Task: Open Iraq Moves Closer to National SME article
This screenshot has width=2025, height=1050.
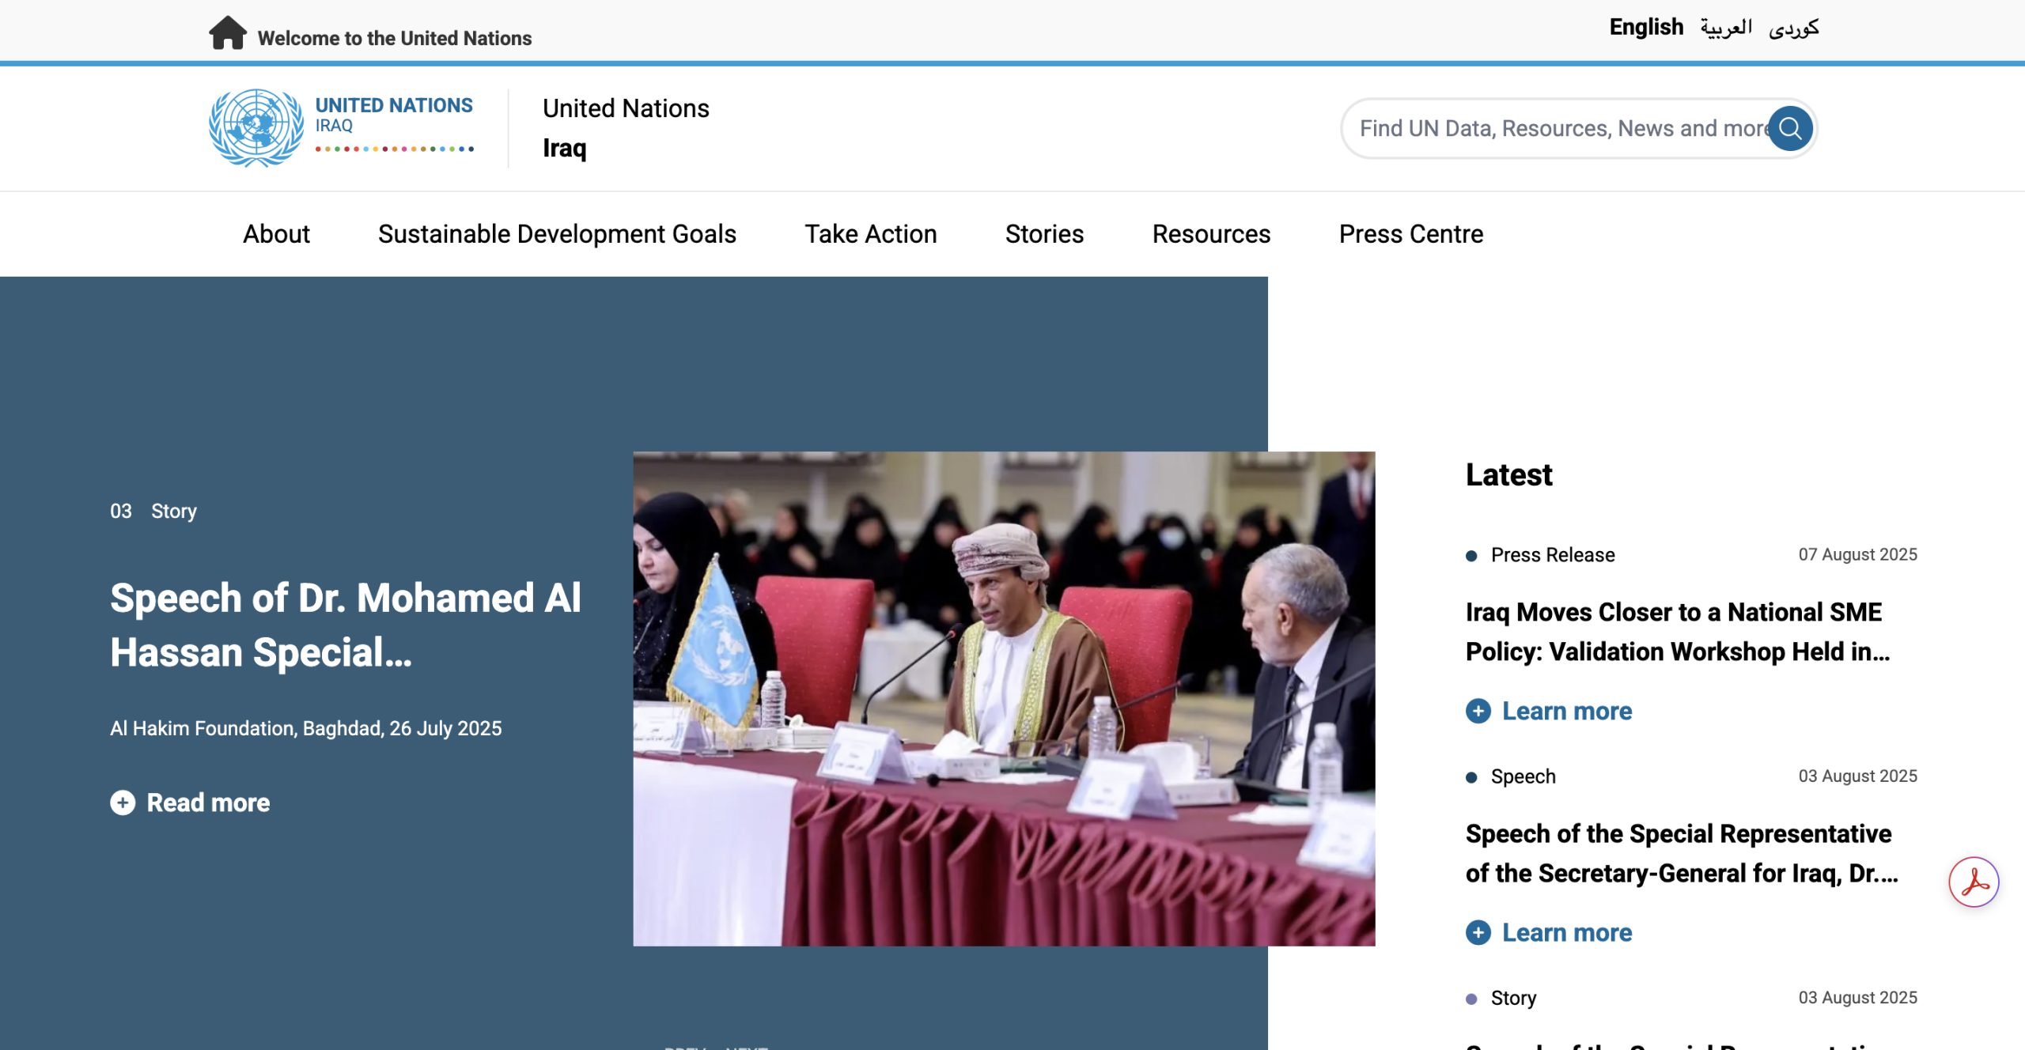Action: click(x=1677, y=632)
